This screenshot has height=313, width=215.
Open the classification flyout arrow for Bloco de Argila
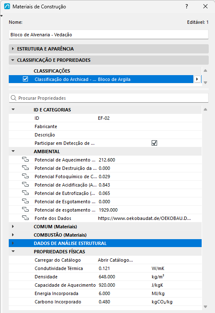pos(197,79)
